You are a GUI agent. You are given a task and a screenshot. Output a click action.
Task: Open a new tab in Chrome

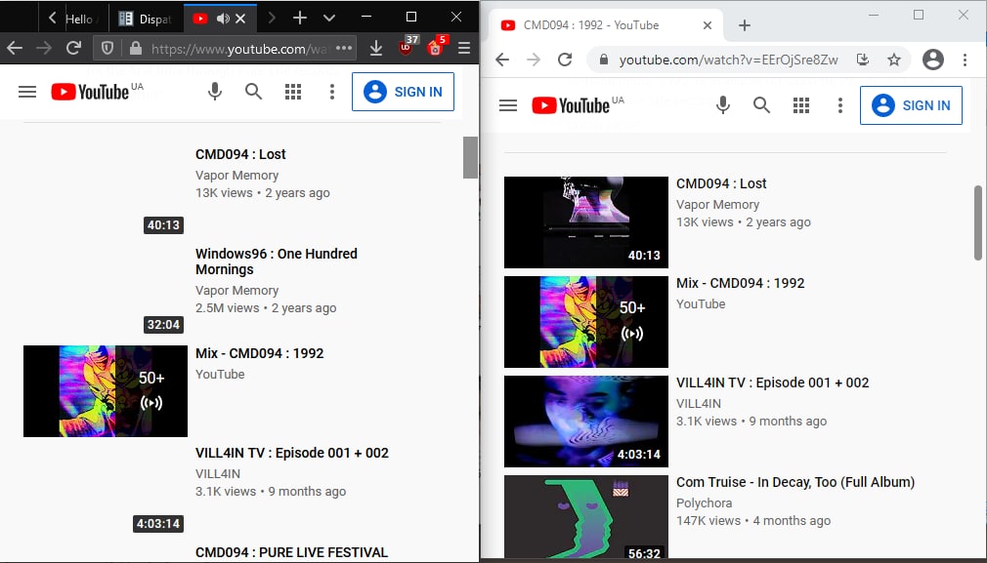(745, 25)
